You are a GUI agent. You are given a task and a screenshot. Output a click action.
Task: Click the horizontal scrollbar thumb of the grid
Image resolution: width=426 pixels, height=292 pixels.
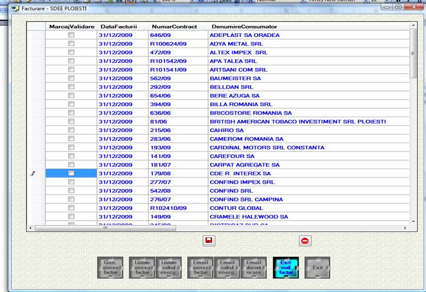click(105, 228)
